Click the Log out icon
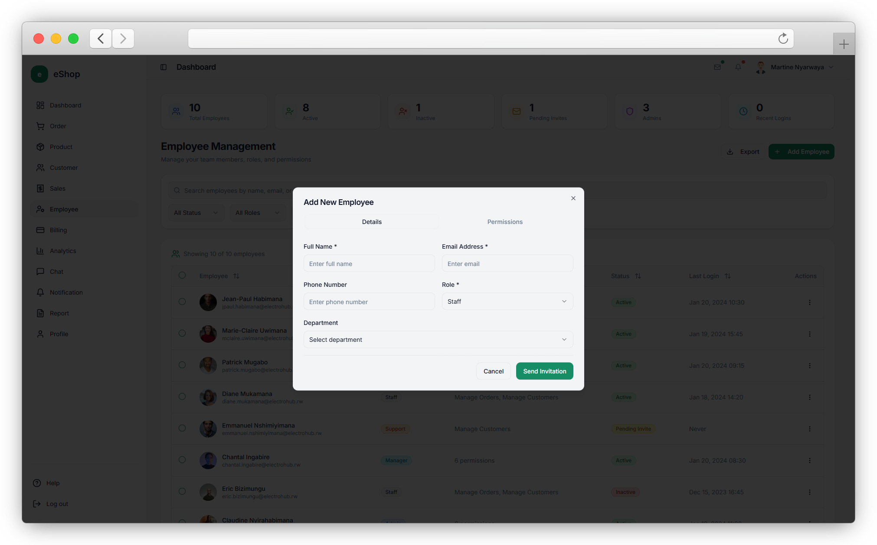This screenshot has width=877, height=545. pos(36,503)
